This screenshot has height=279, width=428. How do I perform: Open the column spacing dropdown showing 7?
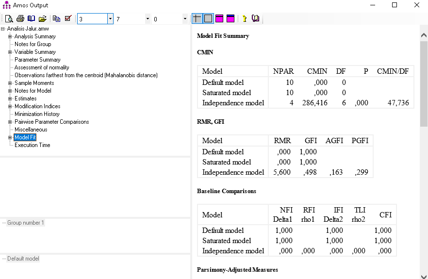(x=148, y=19)
